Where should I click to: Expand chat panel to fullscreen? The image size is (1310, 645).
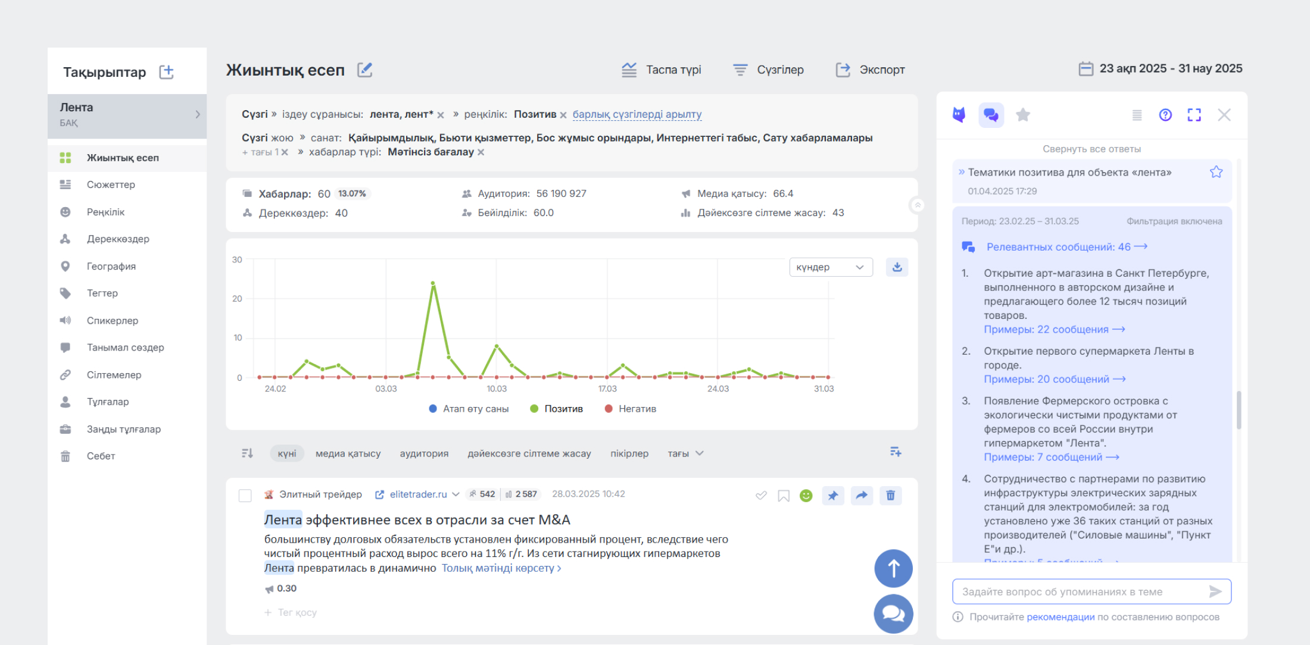click(x=1194, y=115)
